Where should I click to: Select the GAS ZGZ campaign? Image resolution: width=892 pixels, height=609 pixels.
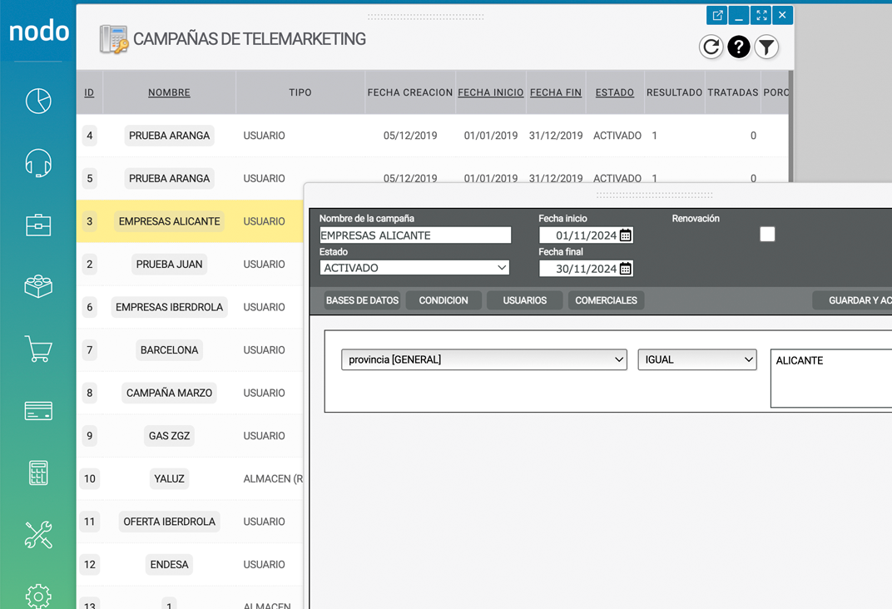169,436
